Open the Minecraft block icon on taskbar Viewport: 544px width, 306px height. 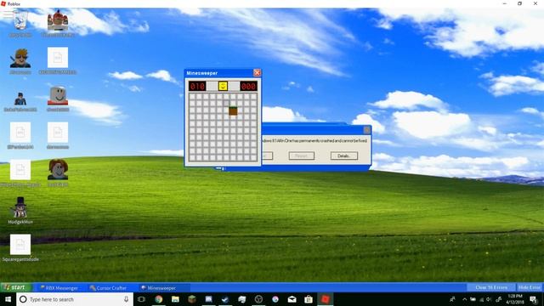[192, 299]
